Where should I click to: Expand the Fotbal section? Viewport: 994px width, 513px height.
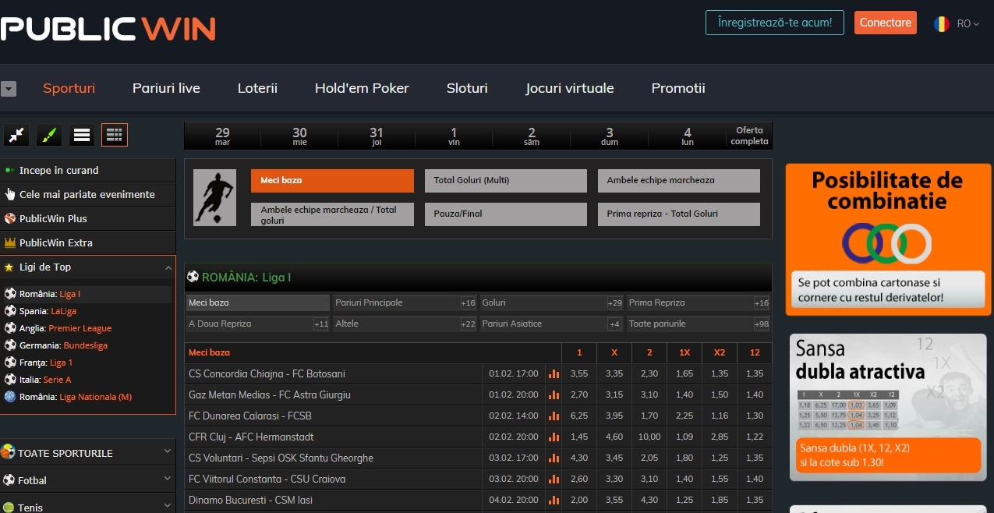point(168,479)
